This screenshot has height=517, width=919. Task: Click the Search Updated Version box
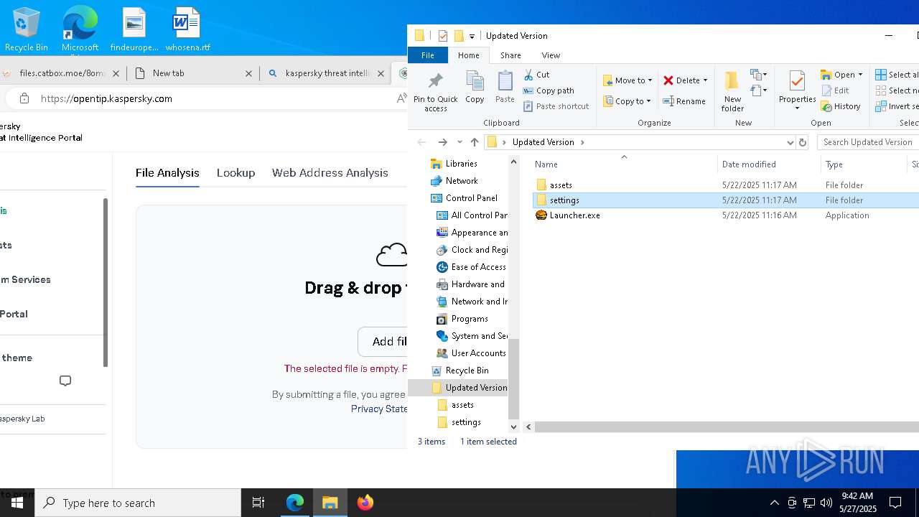(x=868, y=142)
